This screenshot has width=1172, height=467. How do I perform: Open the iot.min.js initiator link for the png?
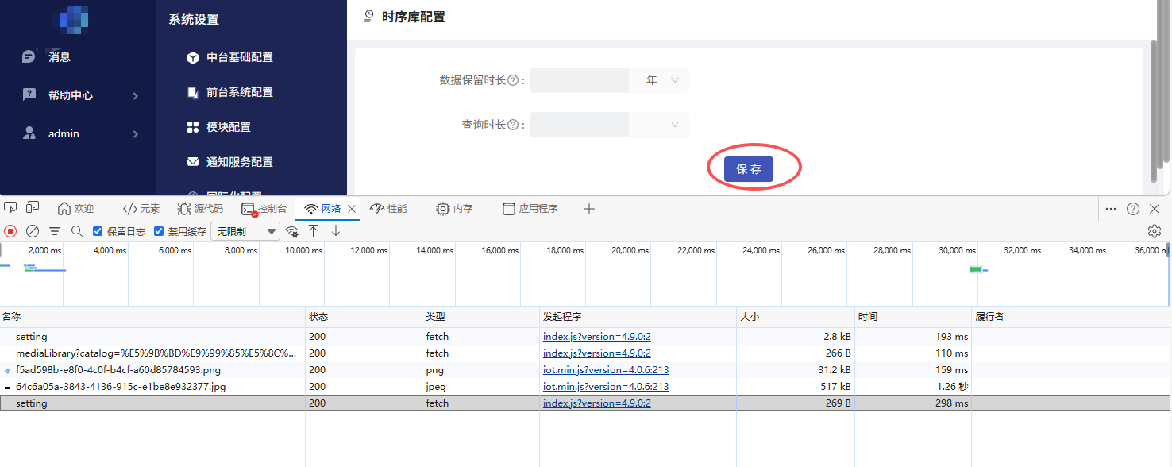pos(605,370)
